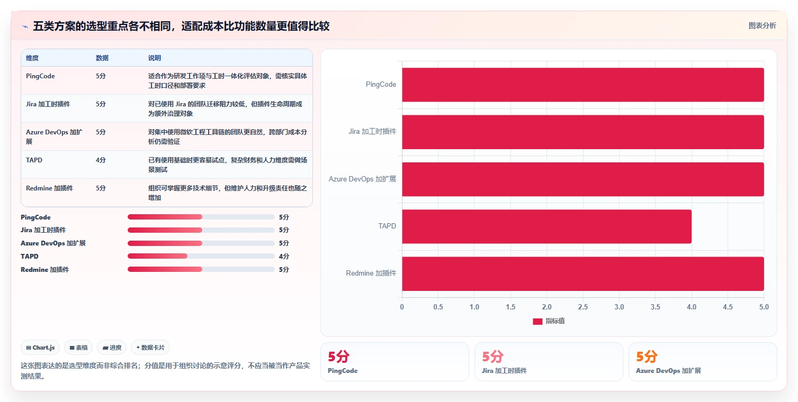Click the PingCode description text in table
This screenshot has width=798, height=402.
pos(228,81)
